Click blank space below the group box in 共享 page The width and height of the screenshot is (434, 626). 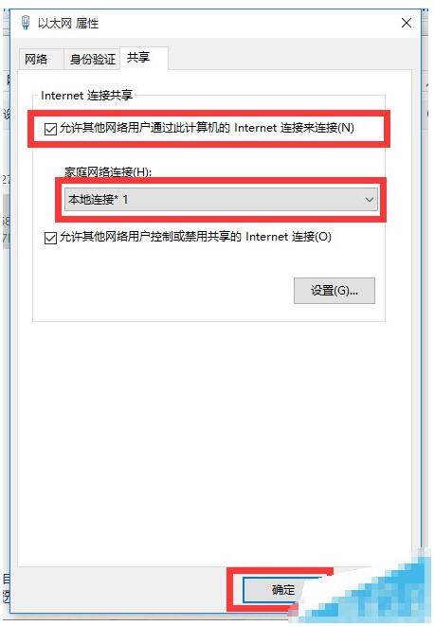pos(214,439)
